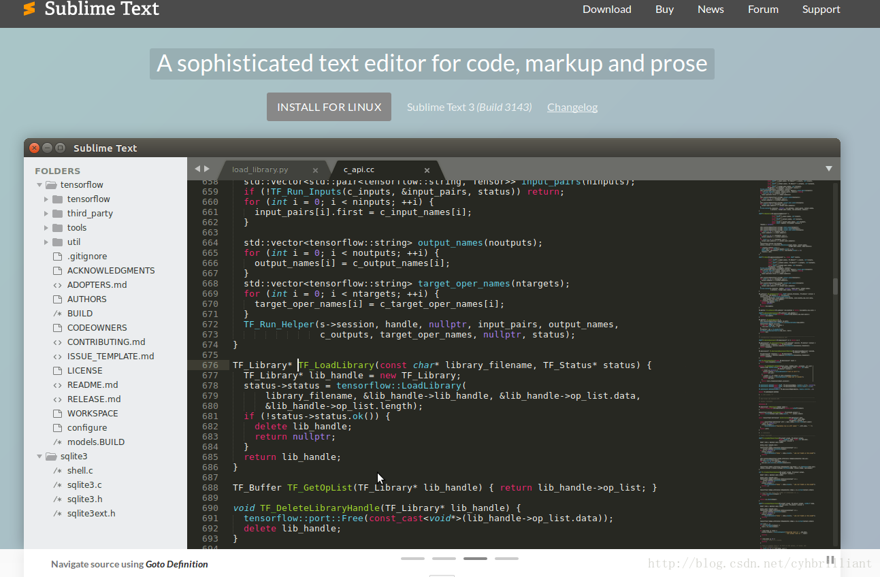This screenshot has width=880, height=577.
Task: Open ISSUE_TEMPLATE.md in the sidebar
Action: coord(111,357)
